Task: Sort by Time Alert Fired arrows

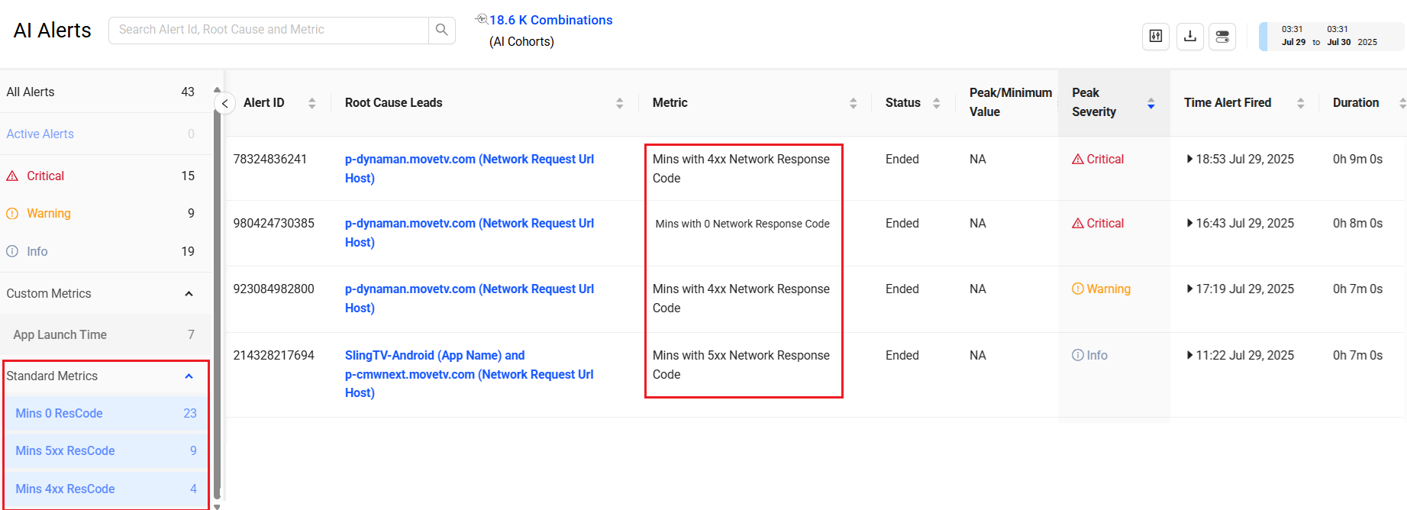Action: (x=1300, y=103)
